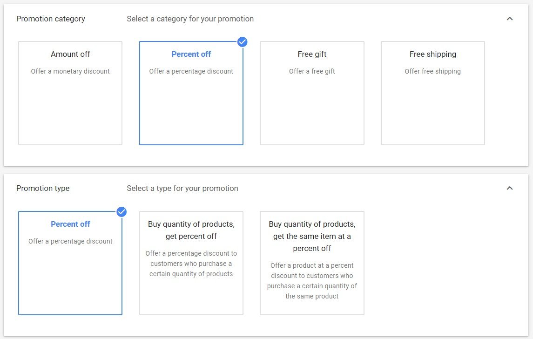Choose Buy quantity, get percent off type

(x=191, y=263)
